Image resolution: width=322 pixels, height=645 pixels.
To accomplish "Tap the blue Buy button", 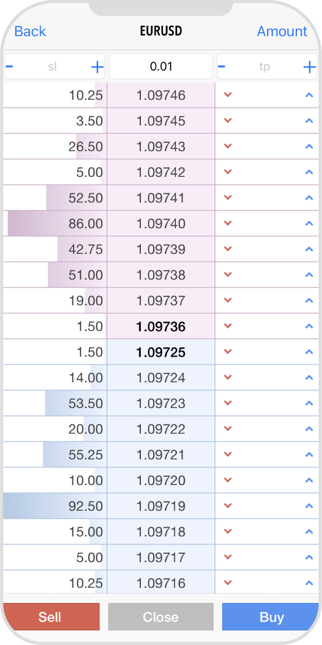I will pos(271,616).
